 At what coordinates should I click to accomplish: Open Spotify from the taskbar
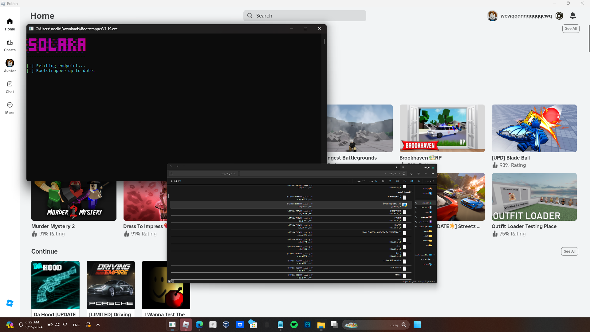(294, 325)
